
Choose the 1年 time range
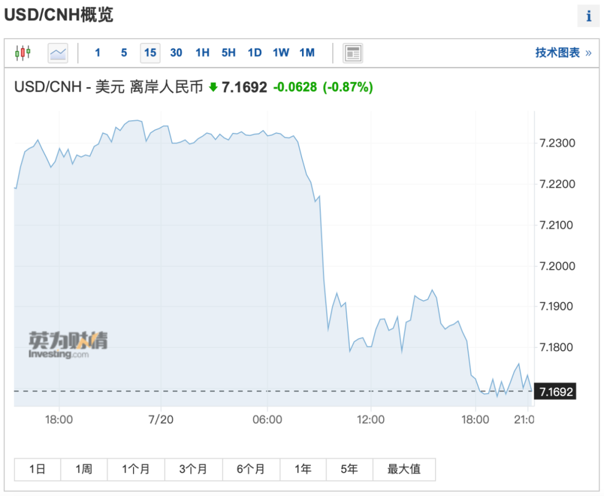pyautogui.click(x=303, y=469)
